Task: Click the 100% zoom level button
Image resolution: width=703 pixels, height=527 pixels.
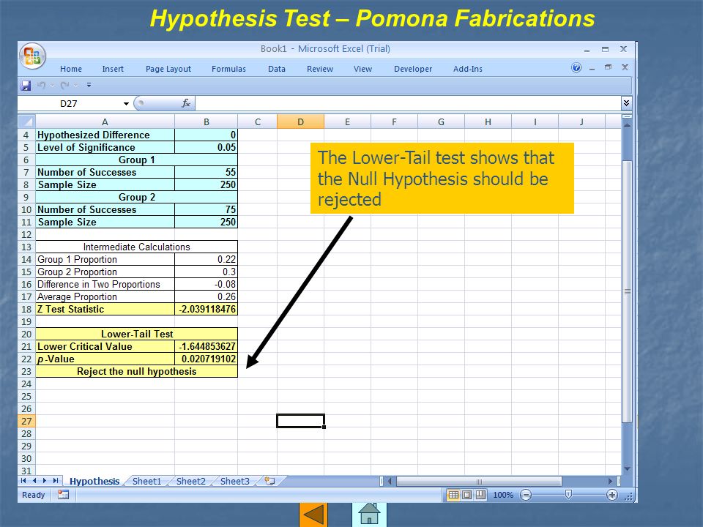Action: (503, 496)
